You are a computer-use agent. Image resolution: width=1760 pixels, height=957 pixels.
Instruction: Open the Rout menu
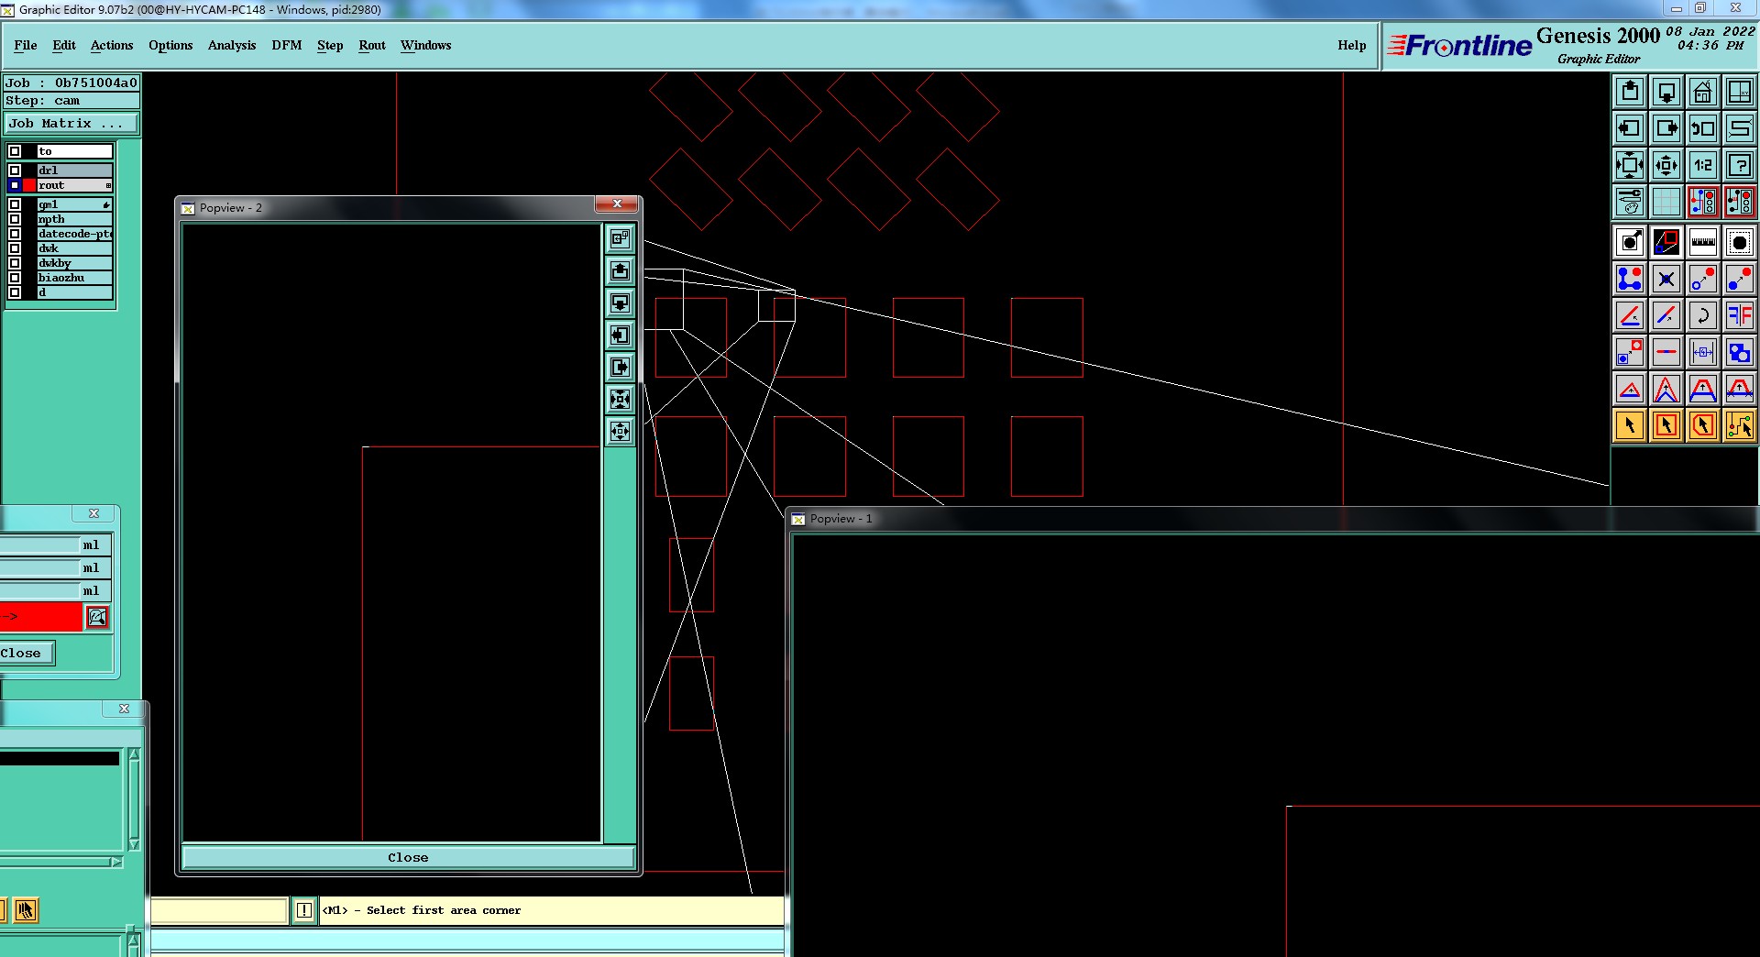372,45
